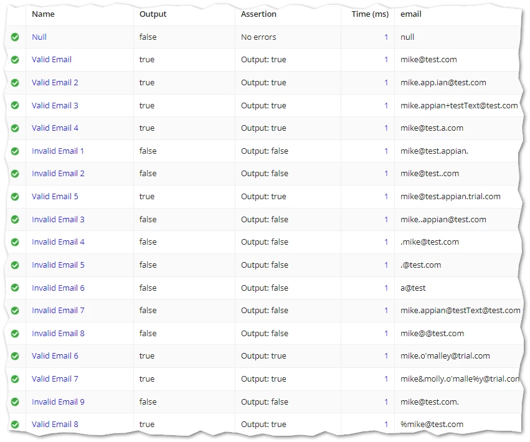Open the Invalid Email 9 test case
The height and width of the screenshot is (442, 530).
point(58,402)
